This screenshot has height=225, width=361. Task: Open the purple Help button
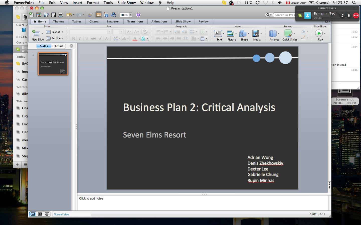pyautogui.click(x=138, y=15)
